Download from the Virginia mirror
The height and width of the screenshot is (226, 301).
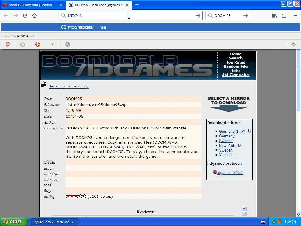(225, 155)
